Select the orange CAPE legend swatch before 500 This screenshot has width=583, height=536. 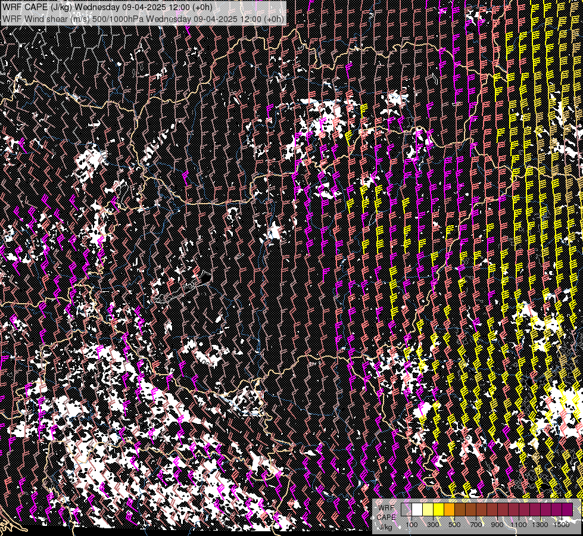pyautogui.click(x=449, y=509)
